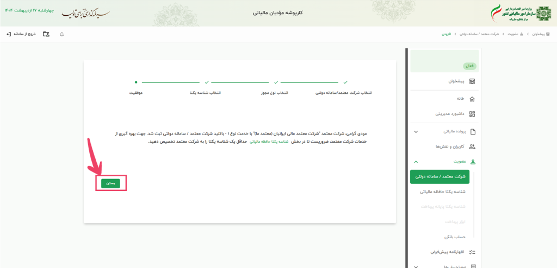
Task: Click the logout arrow icon
Action: coord(9,34)
